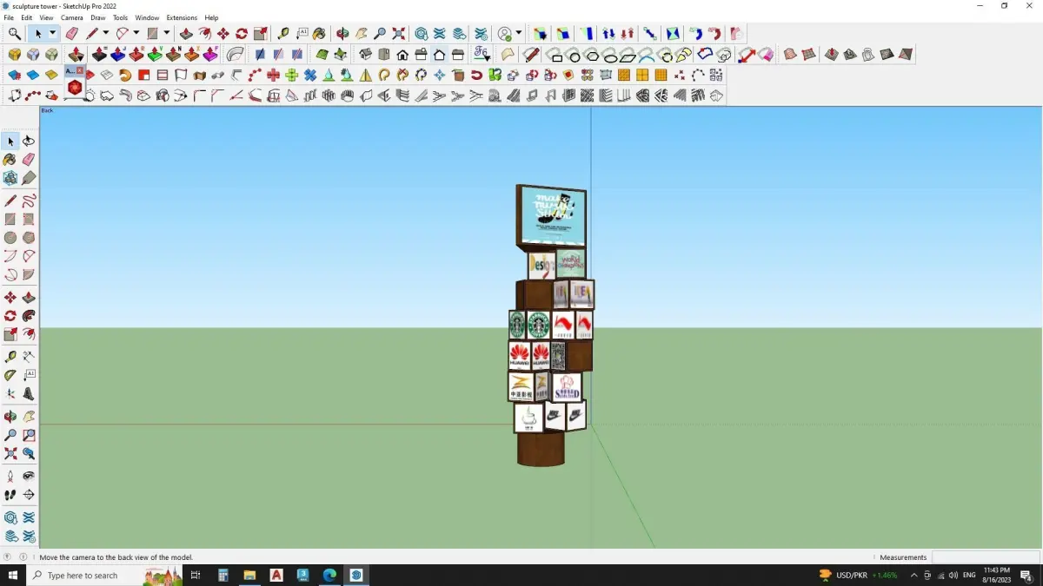Select the Follow Me tool in left toolbar
1043x586 pixels.
(29, 316)
